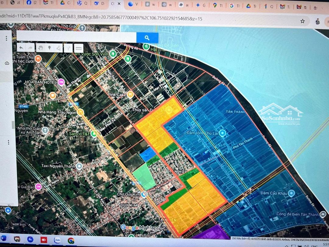Image resolution: width=329 pixels, height=247 pixels.
Task: Select the draw line tool
Action: pos(58,48)
